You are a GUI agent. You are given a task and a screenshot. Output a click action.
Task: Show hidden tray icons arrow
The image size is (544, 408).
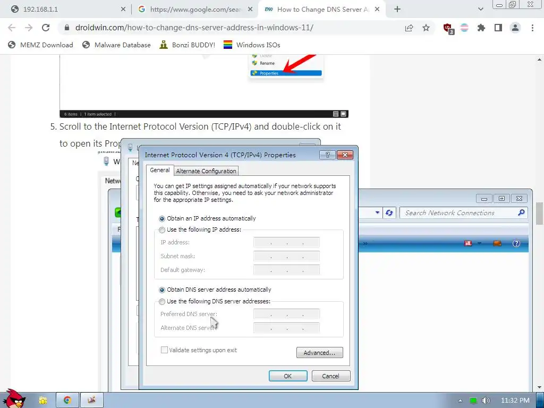click(460, 401)
